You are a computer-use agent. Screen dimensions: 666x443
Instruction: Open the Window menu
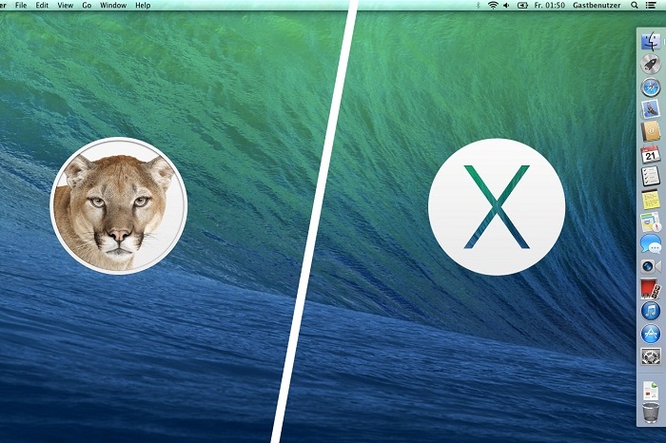click(113, 5)
